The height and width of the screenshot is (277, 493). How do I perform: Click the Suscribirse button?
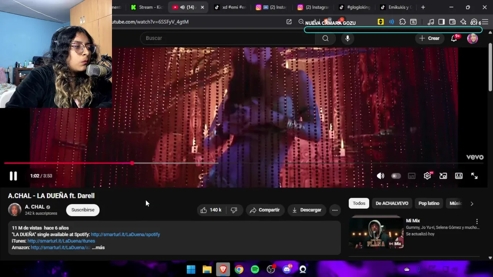pyautogui.click(x=83, y=210)
